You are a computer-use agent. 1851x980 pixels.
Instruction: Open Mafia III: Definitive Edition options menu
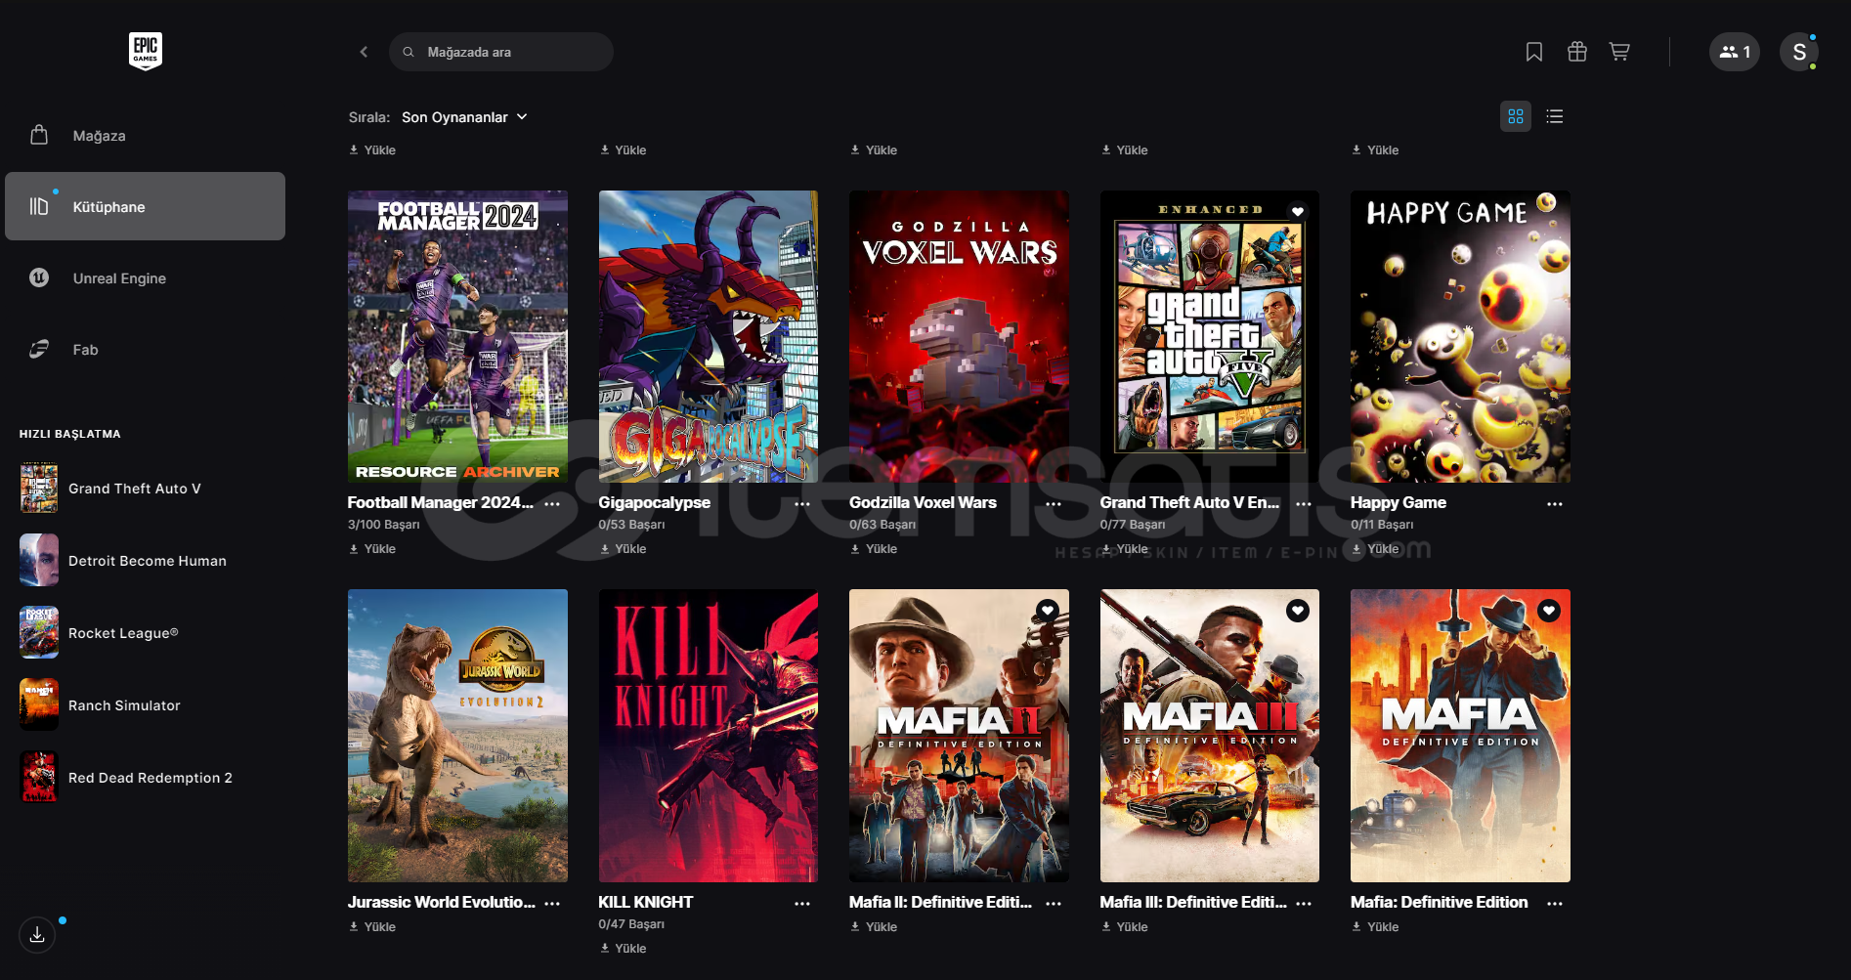tap(1304, 904)
